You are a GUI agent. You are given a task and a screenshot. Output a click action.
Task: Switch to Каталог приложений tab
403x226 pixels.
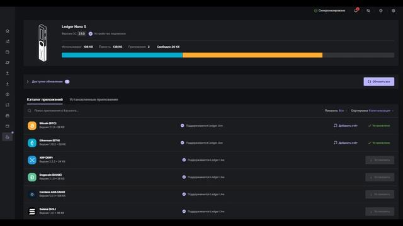tap(45, 99)
